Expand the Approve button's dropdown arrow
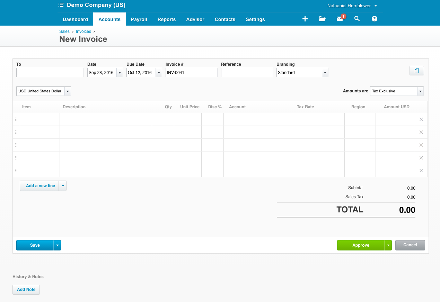Image resolution: width=440 pixels, height=302 pixels. tap(388, 245)
